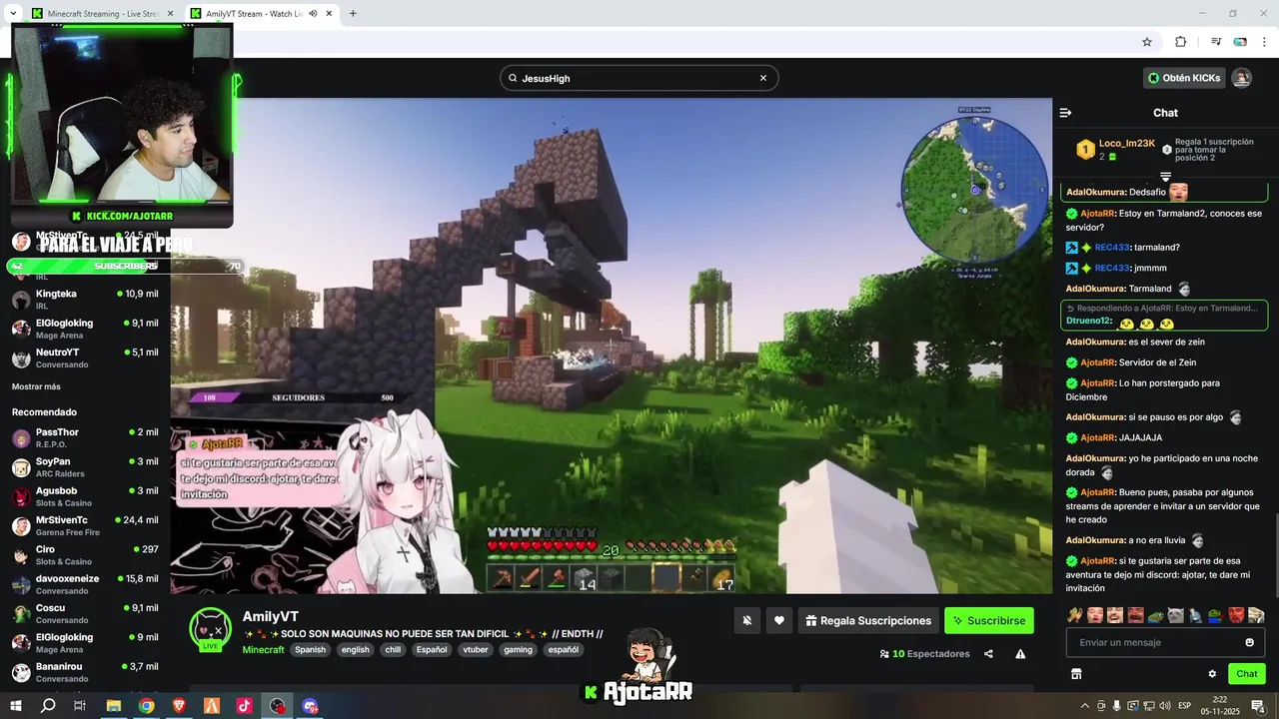Insert the banana emote
1279x719 pixels.
click(1075, 615)
